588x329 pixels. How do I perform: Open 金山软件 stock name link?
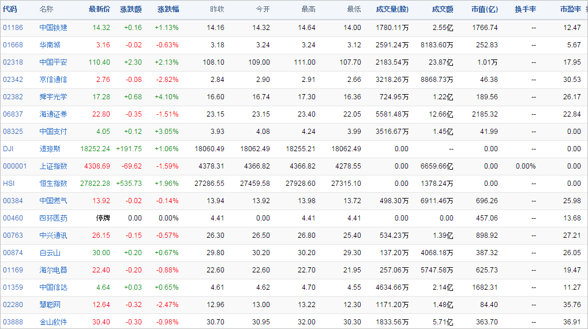coord(53,322)
